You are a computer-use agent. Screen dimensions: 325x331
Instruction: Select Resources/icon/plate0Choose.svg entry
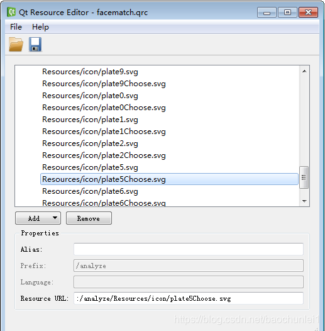tap(104, 108)
